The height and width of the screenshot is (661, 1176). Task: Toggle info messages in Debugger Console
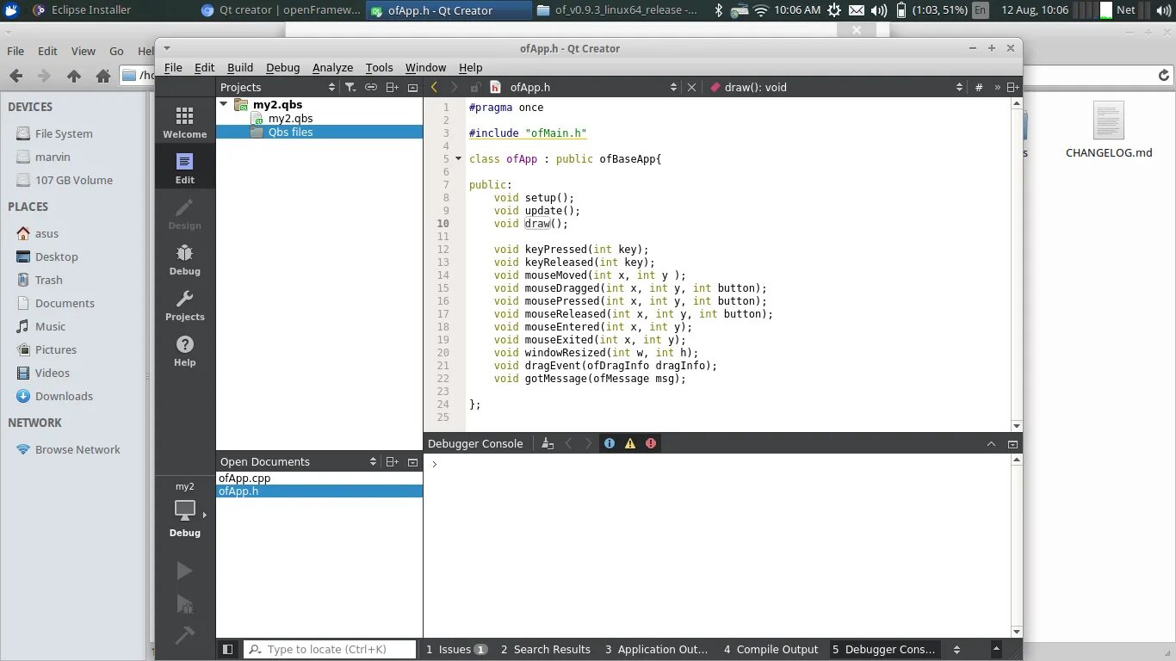610,443
